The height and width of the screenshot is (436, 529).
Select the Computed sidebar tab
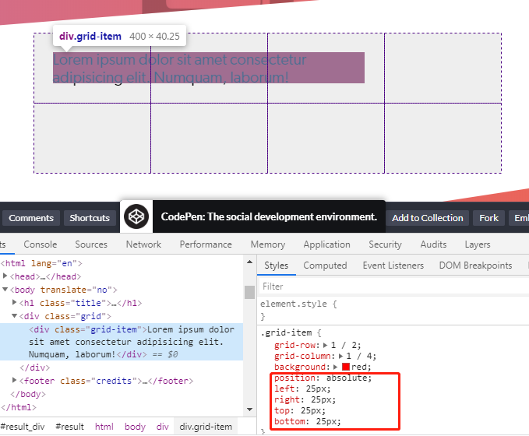point(325,265)
